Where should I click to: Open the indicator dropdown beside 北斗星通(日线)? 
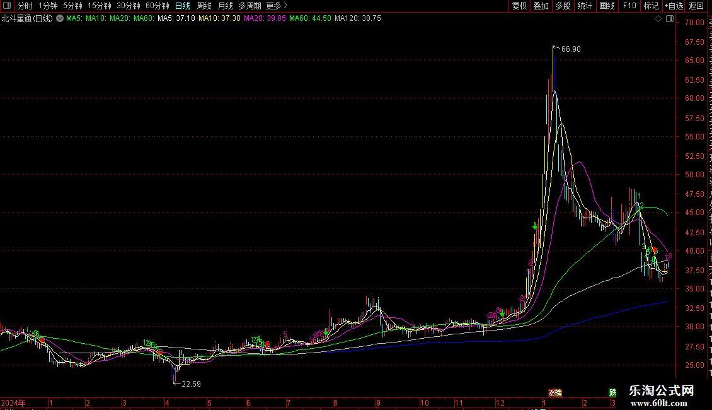coord(60,19)
